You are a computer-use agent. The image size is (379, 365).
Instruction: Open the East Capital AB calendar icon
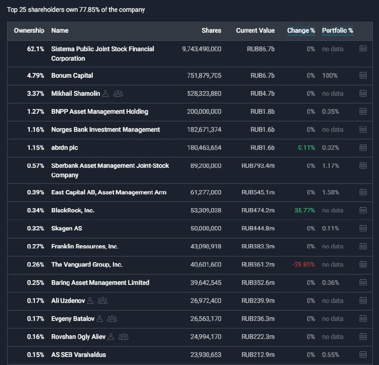click(x=363, y=192)
